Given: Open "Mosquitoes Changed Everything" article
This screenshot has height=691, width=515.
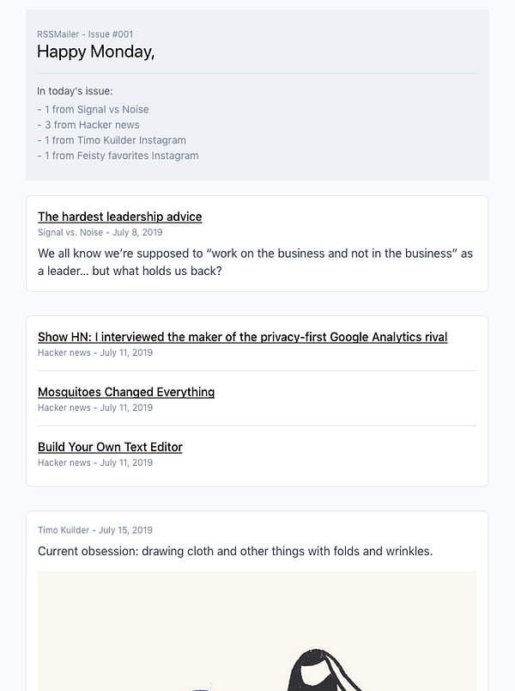Looking at the screenshot, I should [126, 392].
